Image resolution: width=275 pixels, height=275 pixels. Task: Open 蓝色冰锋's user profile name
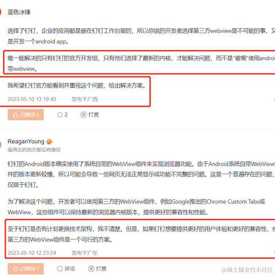tap(19, 12)
